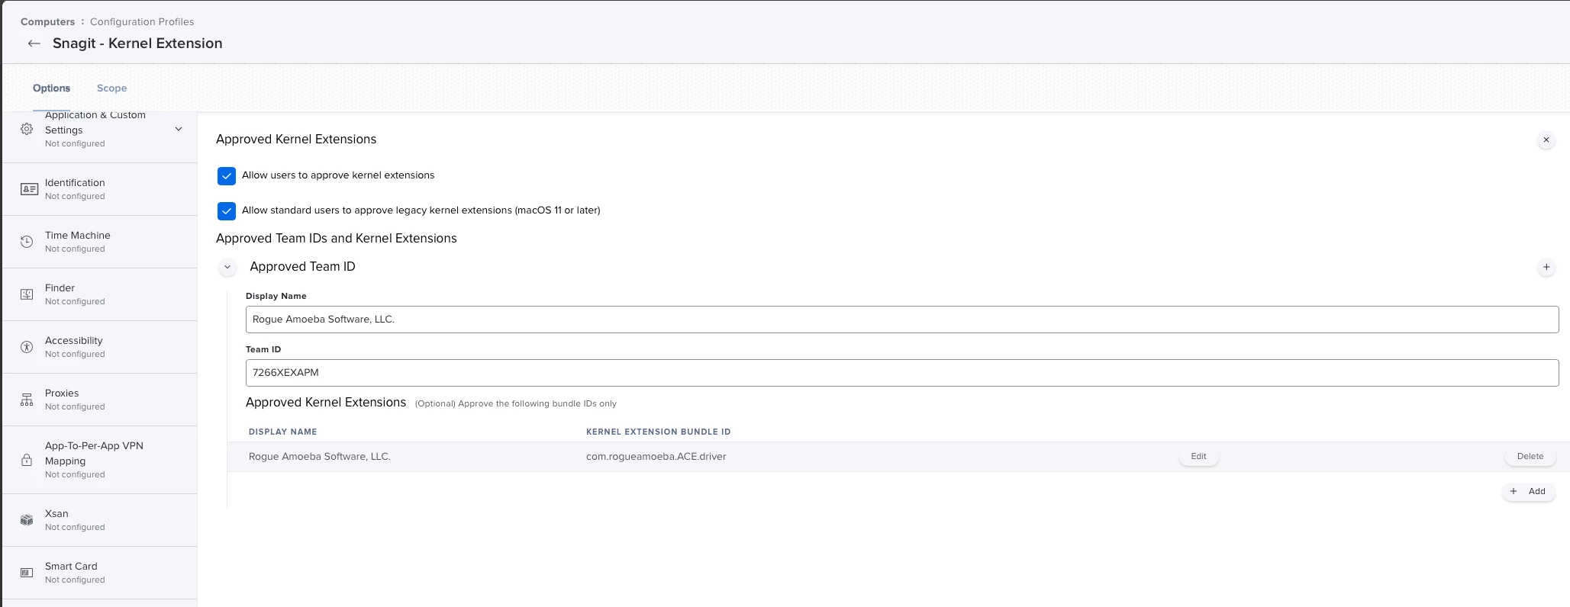Image resolution: width=1570 pixels, height=607 pixels.
Task: Click the DISPLAY NAME column header
Action: tap(282, 432)
